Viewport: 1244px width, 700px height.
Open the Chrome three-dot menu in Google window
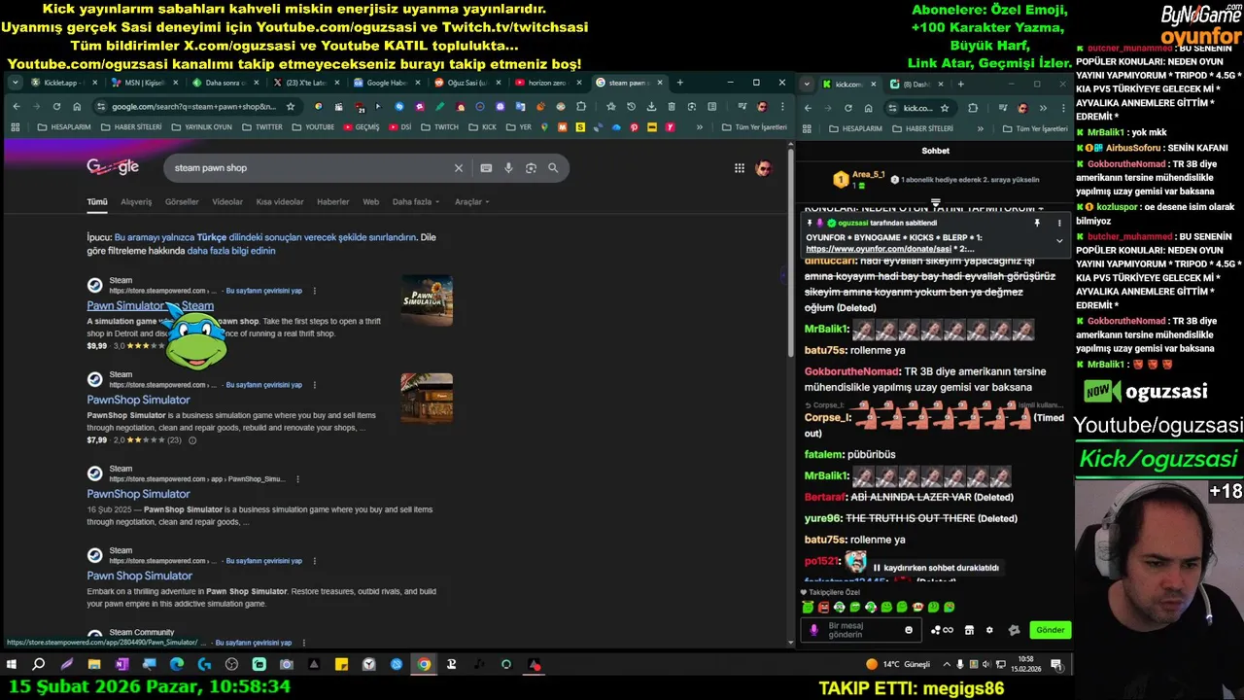point(782,107)
